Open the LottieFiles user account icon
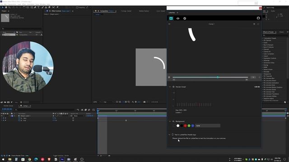Viewport: 289px width, 162px height. (258, 18)
